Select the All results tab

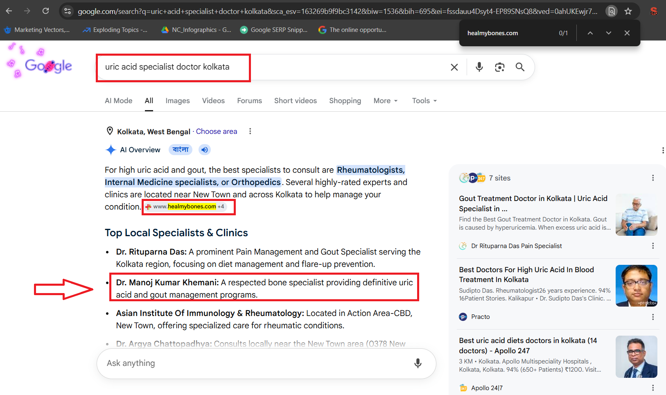coord(149,101)
